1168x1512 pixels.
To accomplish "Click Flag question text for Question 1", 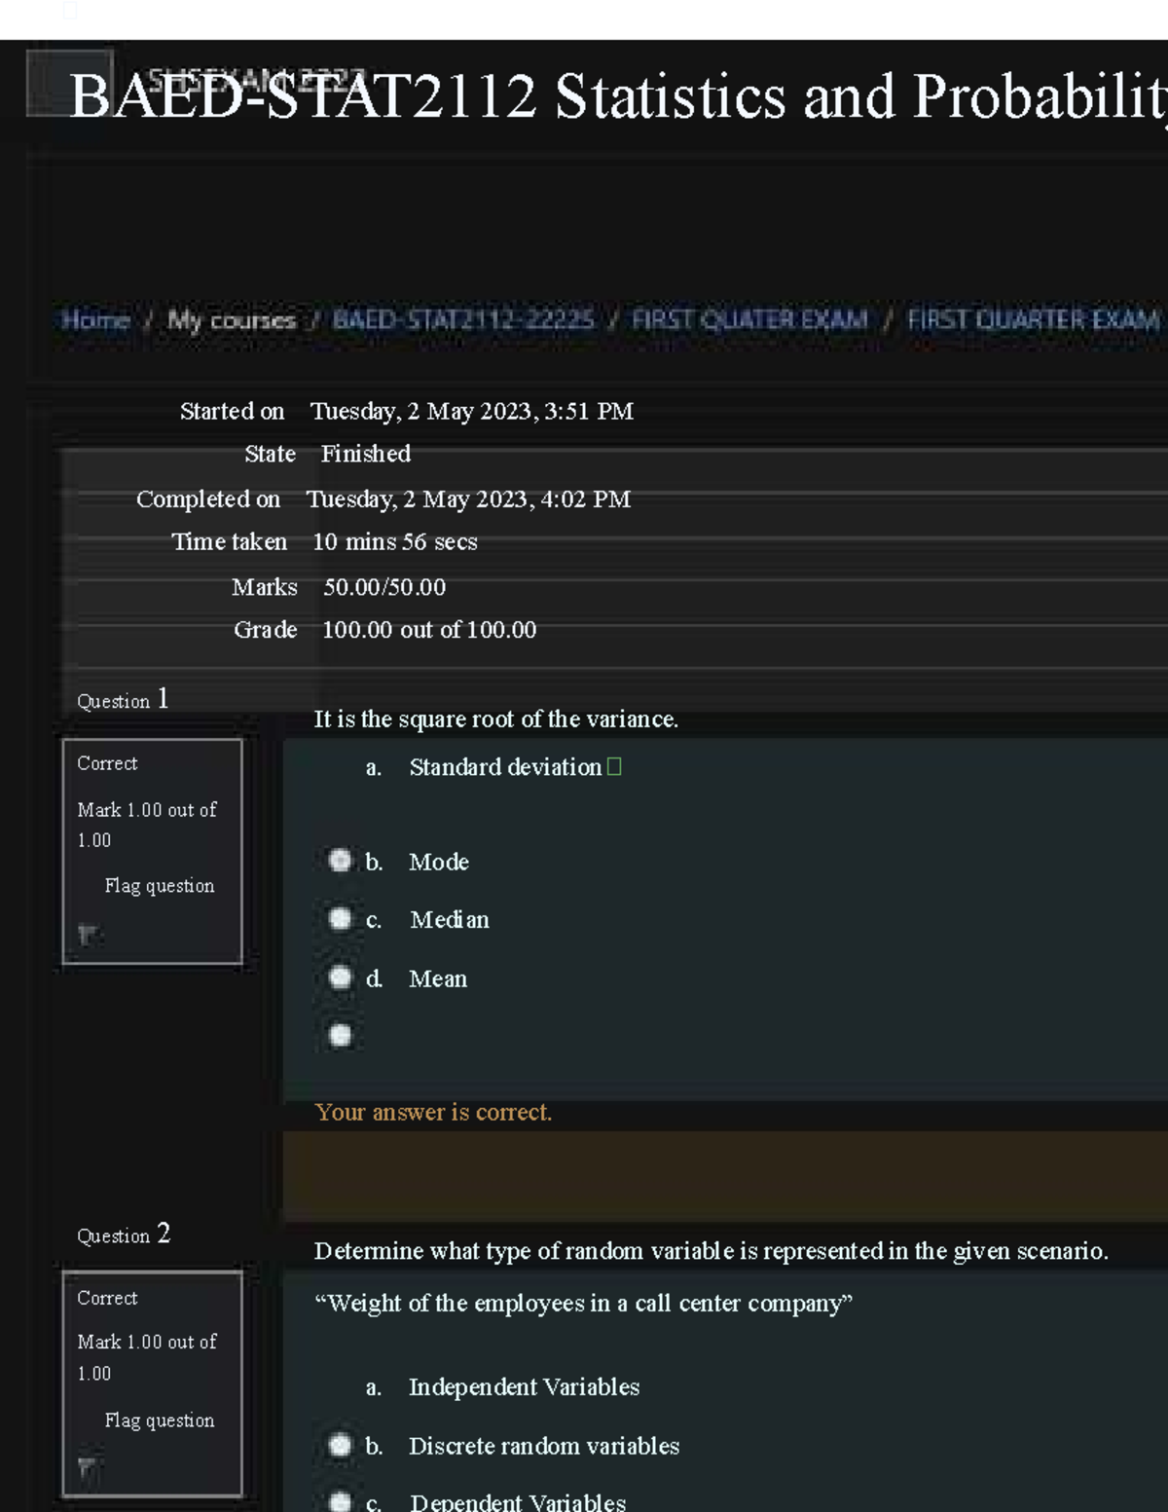I will click(160, 886).
